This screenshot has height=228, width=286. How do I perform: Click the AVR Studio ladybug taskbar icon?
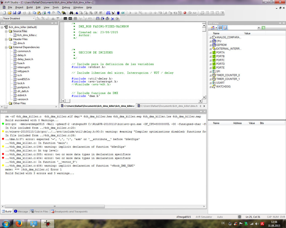[x=48, y=224]
